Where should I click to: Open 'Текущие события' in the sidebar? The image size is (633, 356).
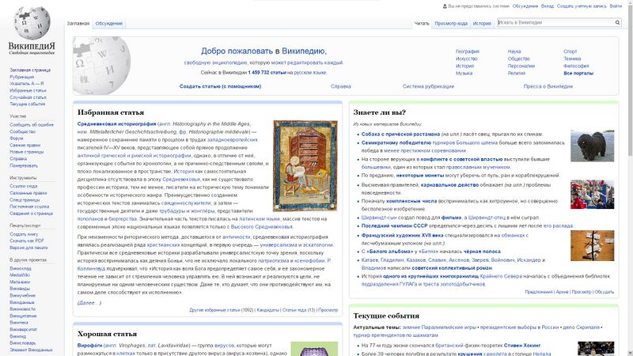[x=28, y=104]
